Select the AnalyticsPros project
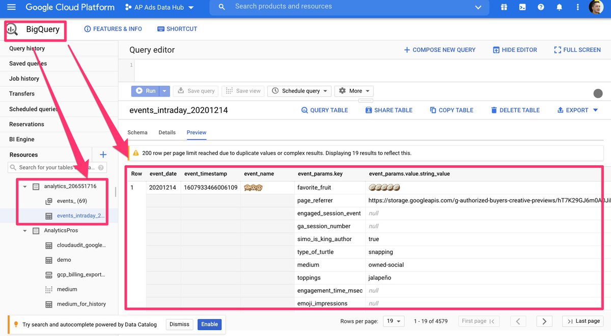 (61, 231)
